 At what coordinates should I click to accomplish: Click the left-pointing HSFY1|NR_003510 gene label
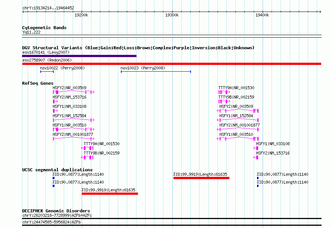click(x=236, y=134)
